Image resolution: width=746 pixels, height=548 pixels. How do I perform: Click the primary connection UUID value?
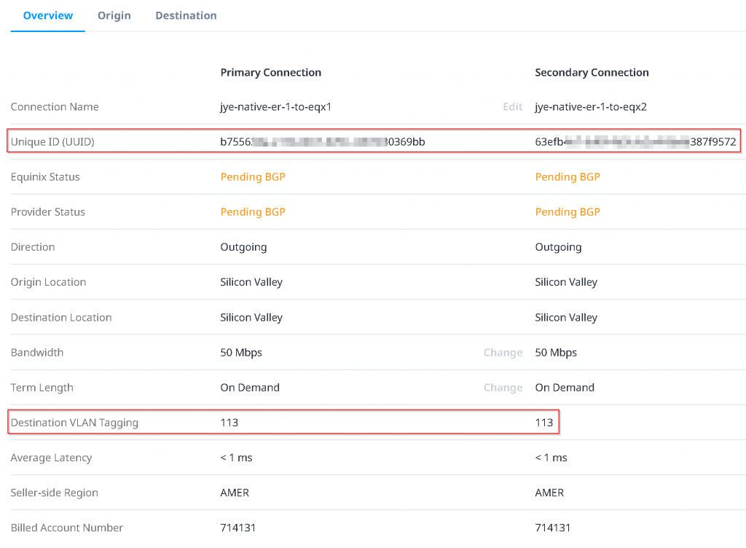pyautogui.click(x=322, y=142)
